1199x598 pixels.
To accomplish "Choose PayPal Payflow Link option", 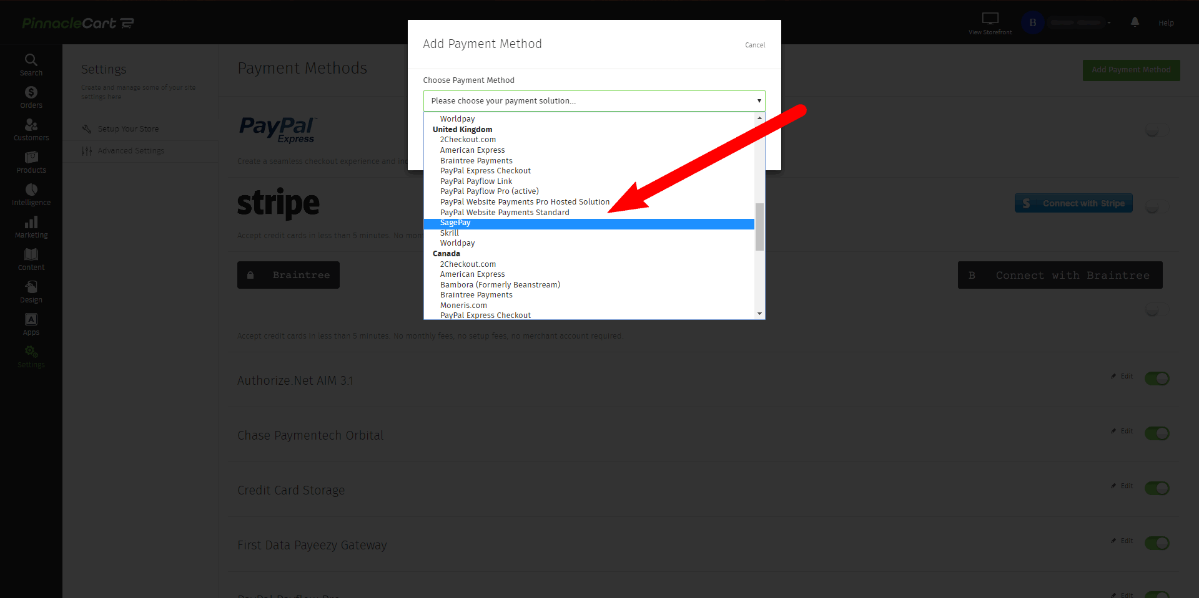I will pos(589,181).
